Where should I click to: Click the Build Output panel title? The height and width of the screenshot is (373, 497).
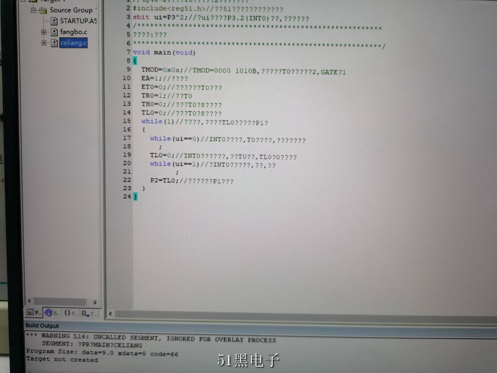42,326
